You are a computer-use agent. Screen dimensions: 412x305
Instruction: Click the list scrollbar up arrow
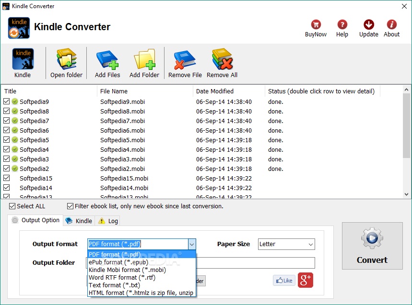pyautogui.click(x=406, y=90)
